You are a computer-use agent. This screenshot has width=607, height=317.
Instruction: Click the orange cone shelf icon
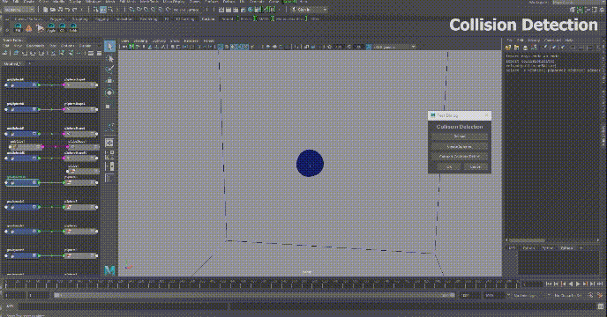click(x=29, y=28)
